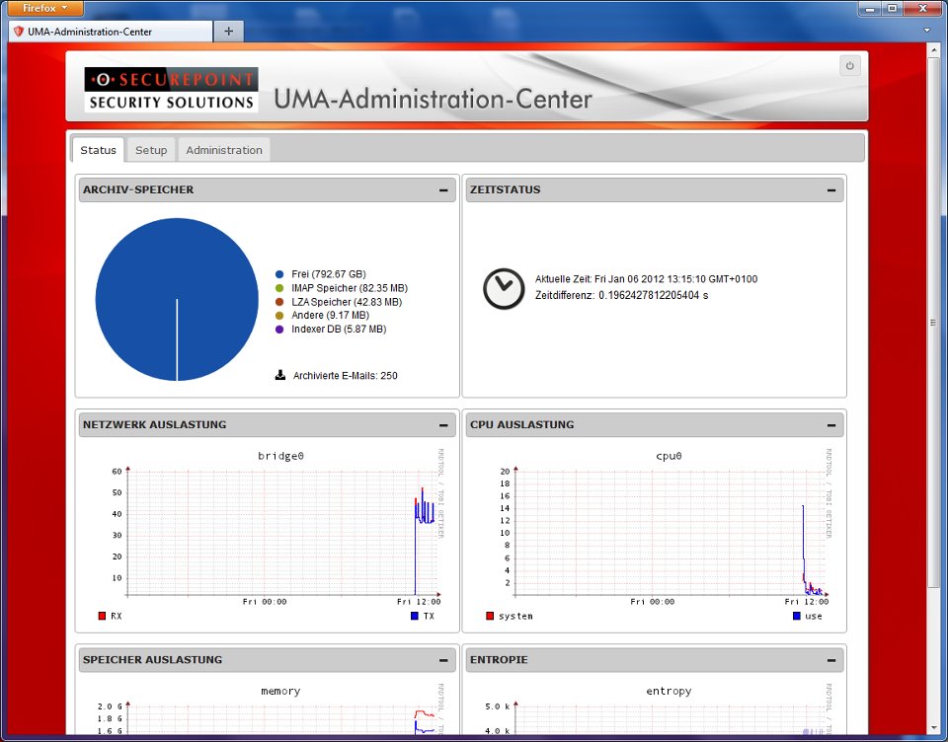
Task: Click the 'ZEITSTATUS' panel title
Action: tap(506, 189)
